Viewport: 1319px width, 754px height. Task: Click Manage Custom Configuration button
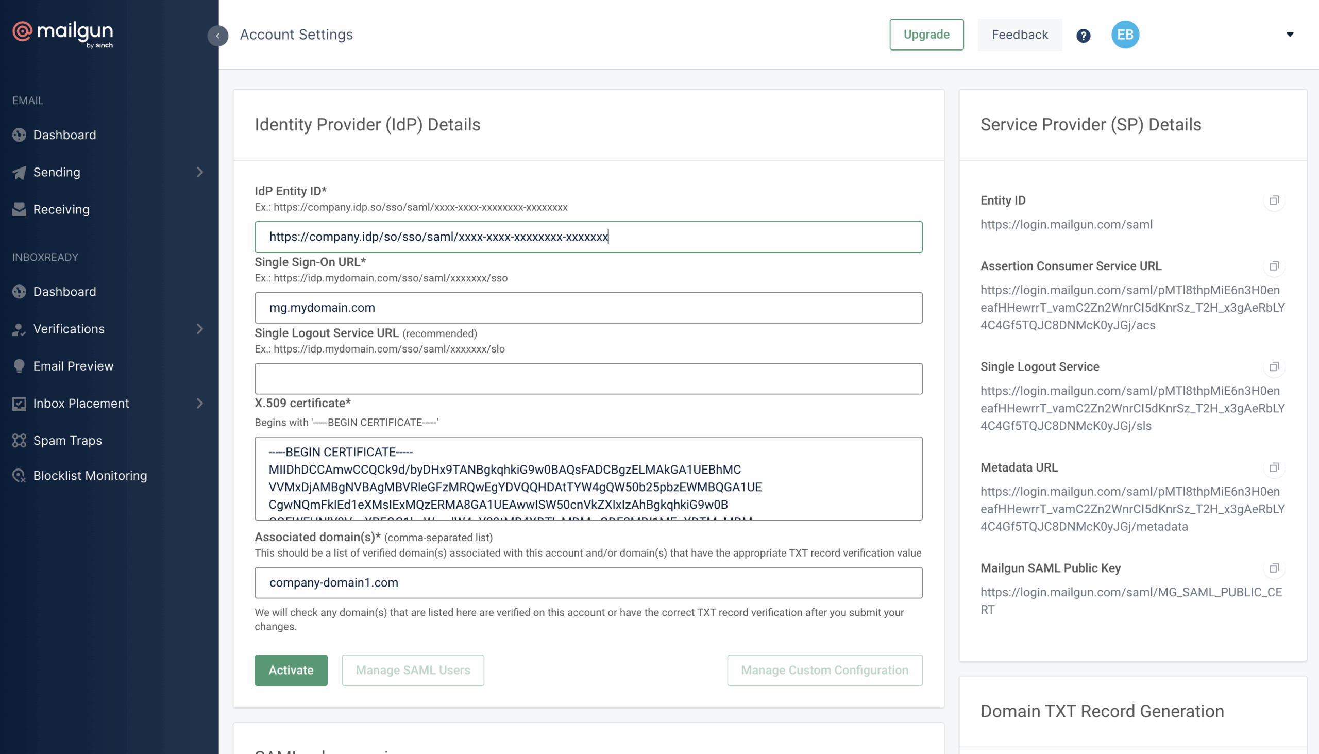825,670
